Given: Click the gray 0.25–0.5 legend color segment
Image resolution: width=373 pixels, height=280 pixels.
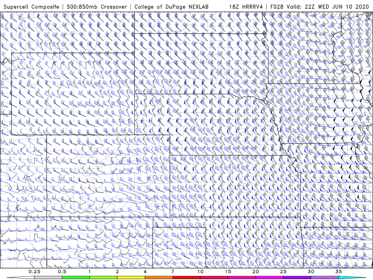Looking at the screenshot, I should pos(48,278).
